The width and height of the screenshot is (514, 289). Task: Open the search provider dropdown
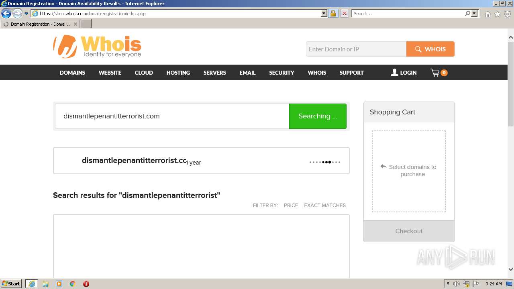click(474, 14)
